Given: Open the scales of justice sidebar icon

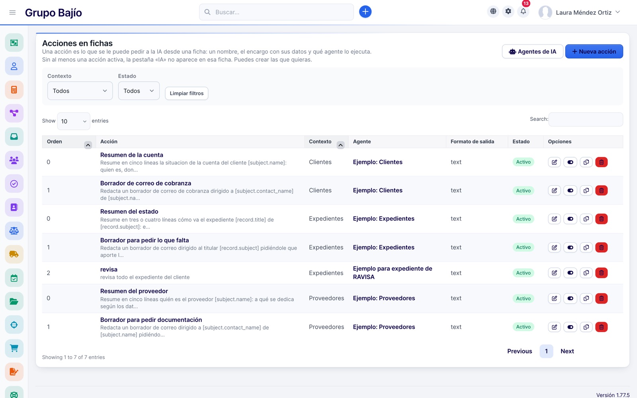Looking at the screenshot, I should [x=14, y=231].
